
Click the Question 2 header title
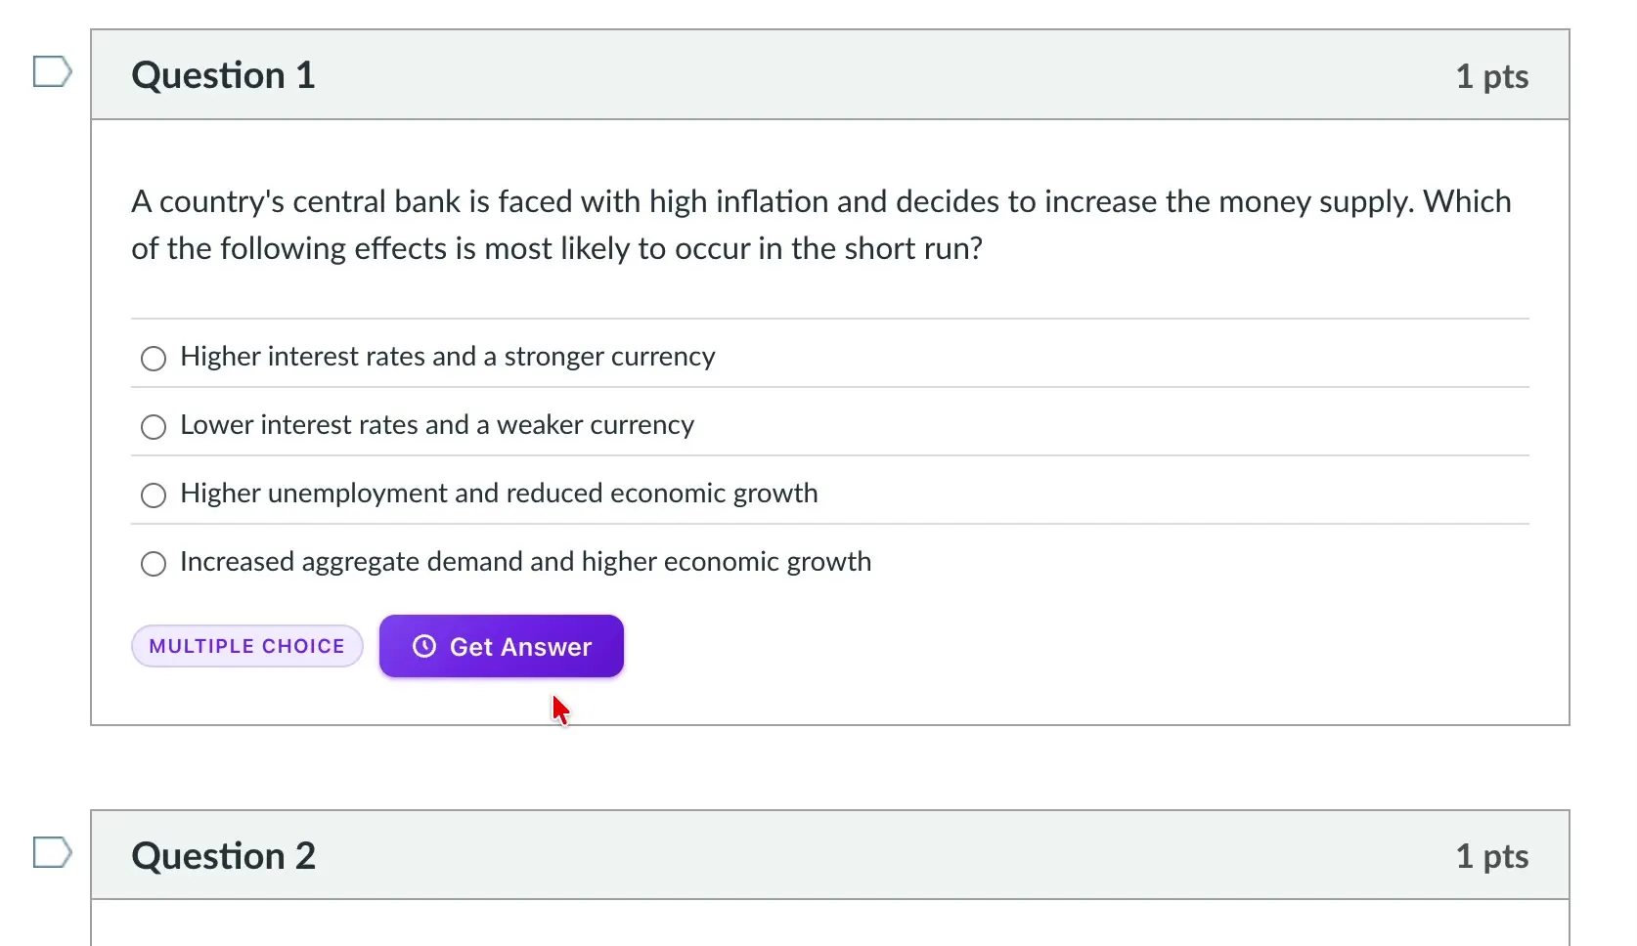click(x=224, y=856)
